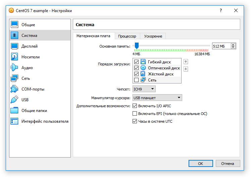Image resolution: width=251 pixels, height=178 pixels.
Task: Open the COM-порты settings section
Action: (40, 89)
